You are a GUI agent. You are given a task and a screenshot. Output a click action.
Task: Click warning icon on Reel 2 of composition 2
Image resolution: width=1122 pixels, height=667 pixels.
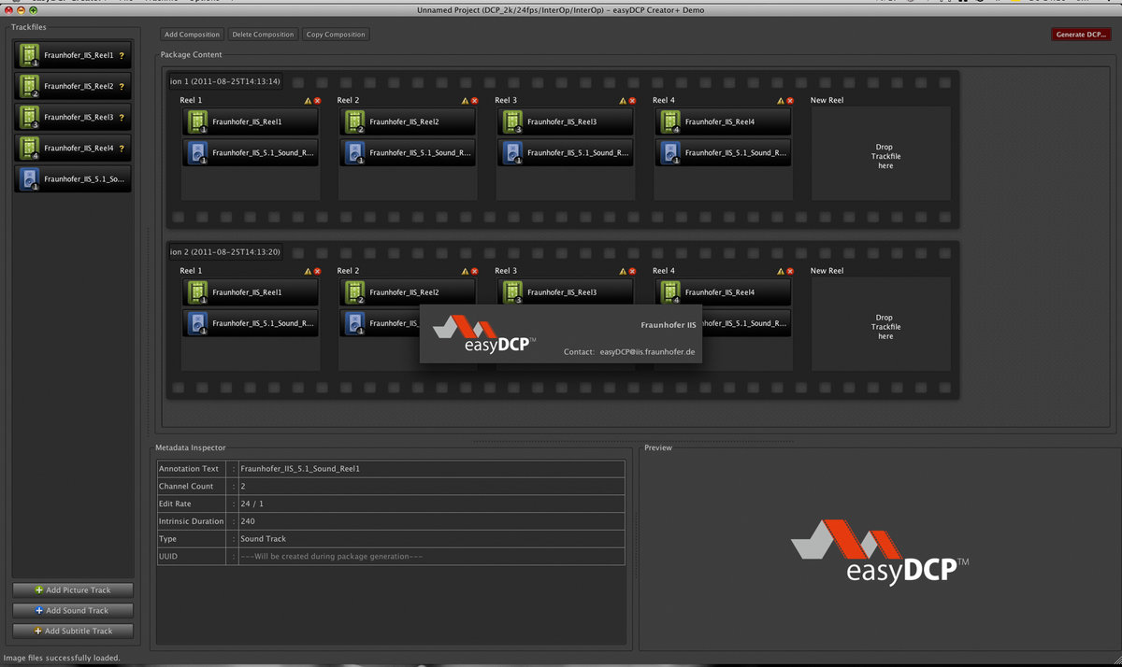[465, 271]
